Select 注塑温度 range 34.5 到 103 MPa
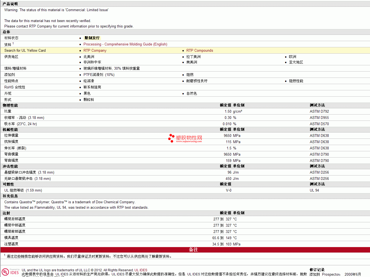Image resolution: width=370 pixels, height=277 pixels. tap(226, 244)
